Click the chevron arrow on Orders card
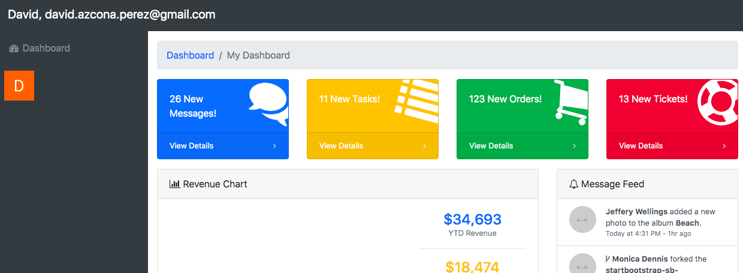Screen dimensions: 743x273 click(x=574, y=146)
